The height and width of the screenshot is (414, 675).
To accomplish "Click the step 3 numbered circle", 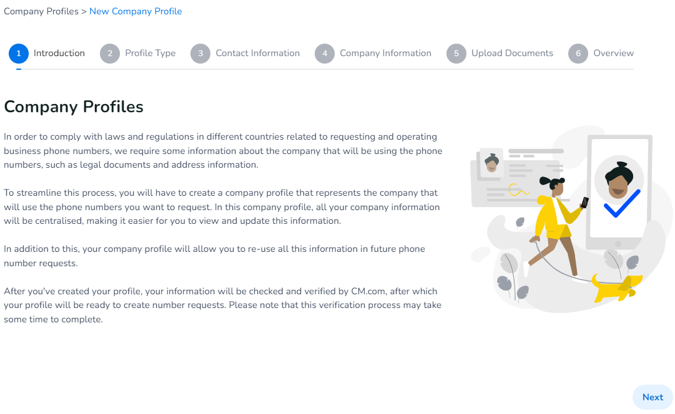I will (x=200, y=54).
